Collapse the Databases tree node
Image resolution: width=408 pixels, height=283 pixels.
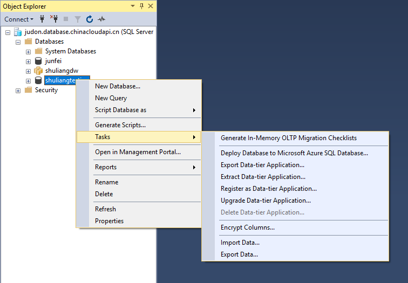point(18,42)
